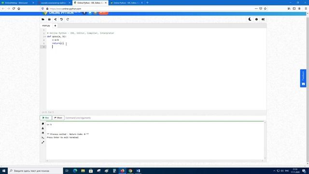Open a new browser tab with the plus
This screenshot has width=309, height=174.
coord(147,3)
